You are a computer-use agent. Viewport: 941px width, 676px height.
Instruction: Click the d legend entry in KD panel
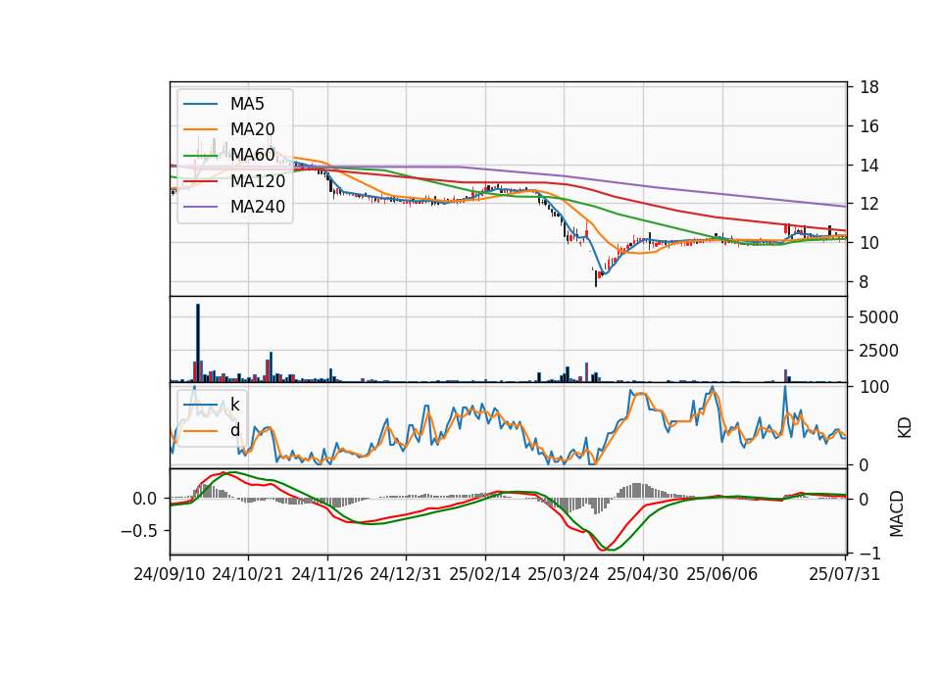point(234,430)
